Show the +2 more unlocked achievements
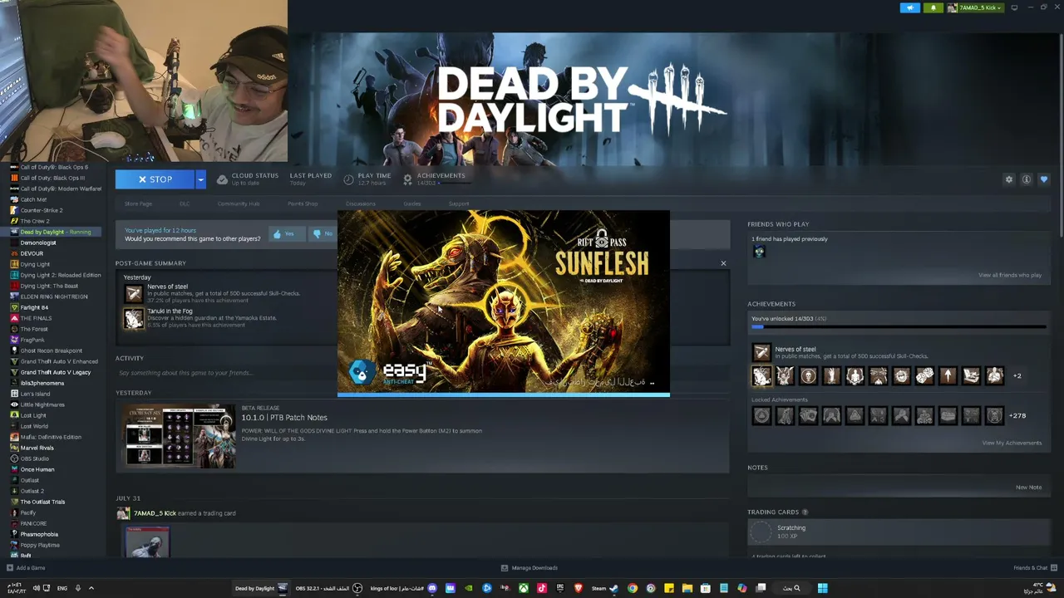 click(1017, 375)
